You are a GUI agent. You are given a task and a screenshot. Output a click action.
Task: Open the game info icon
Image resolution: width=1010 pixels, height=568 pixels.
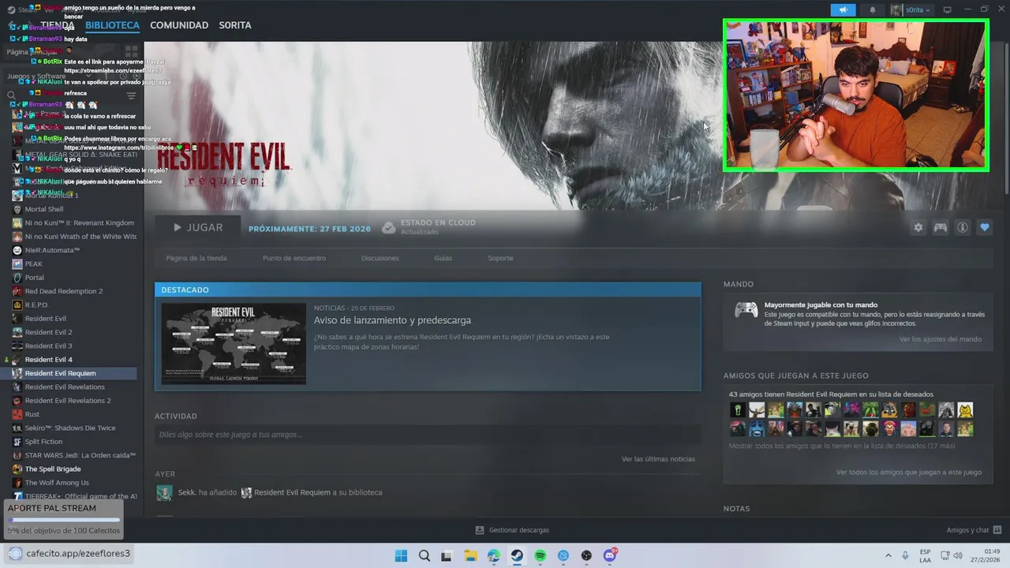pyautogui.click(x=962, y=227)
